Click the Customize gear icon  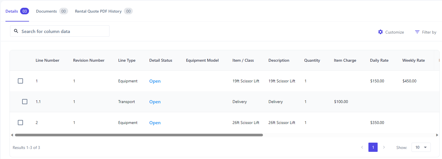380,32
